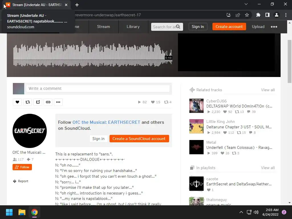Image resolution: width=292 pixels, height=219 pixels.
Task: Open the taskbar volume control
Action: pyautogui.click(x=256, y=212)
